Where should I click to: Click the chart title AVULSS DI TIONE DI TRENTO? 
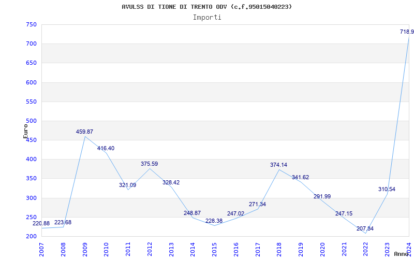[x=206, y=7]
